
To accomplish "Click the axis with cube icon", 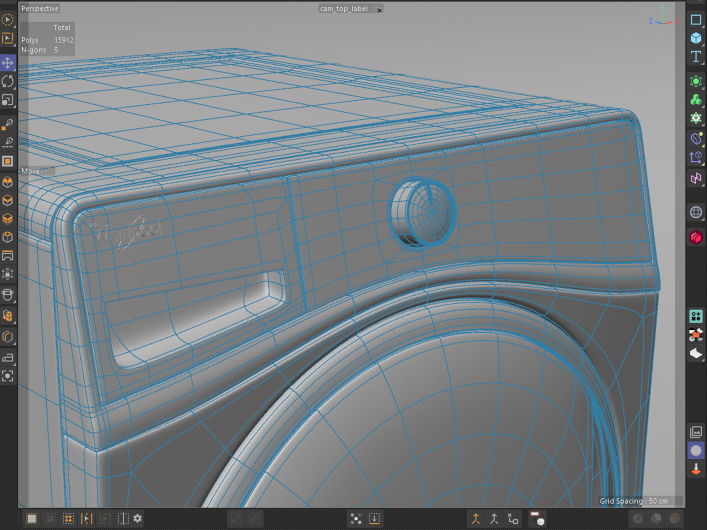I will click(696, 157).
